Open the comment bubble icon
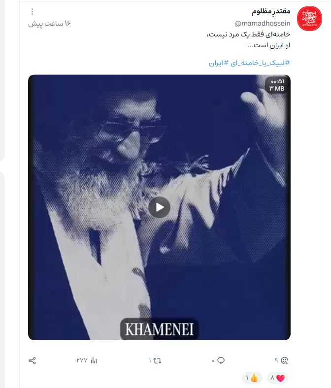This screenshot has height=388, width=331. (x=221, y=360)
